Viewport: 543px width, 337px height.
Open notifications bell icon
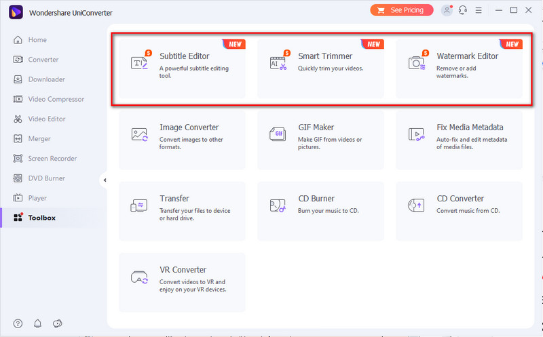click(x=38, y=323)
